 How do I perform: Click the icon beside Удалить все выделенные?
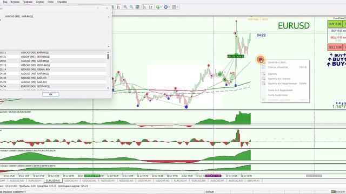(x=263, y=84)
